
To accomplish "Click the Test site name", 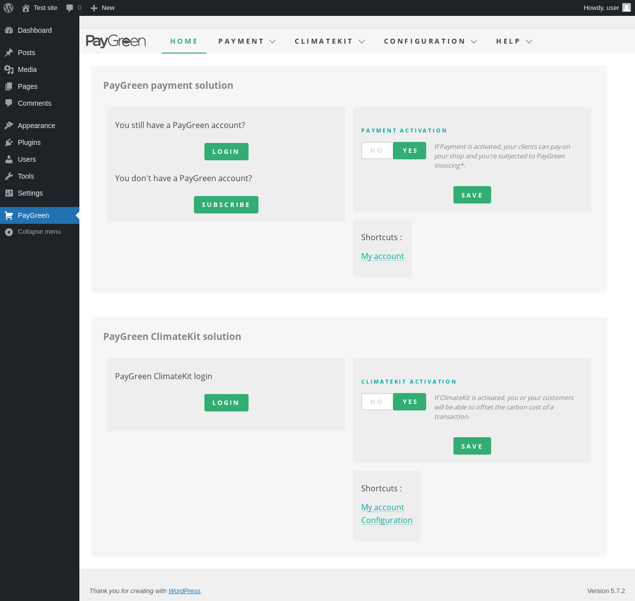I will (x=46, y=8).
